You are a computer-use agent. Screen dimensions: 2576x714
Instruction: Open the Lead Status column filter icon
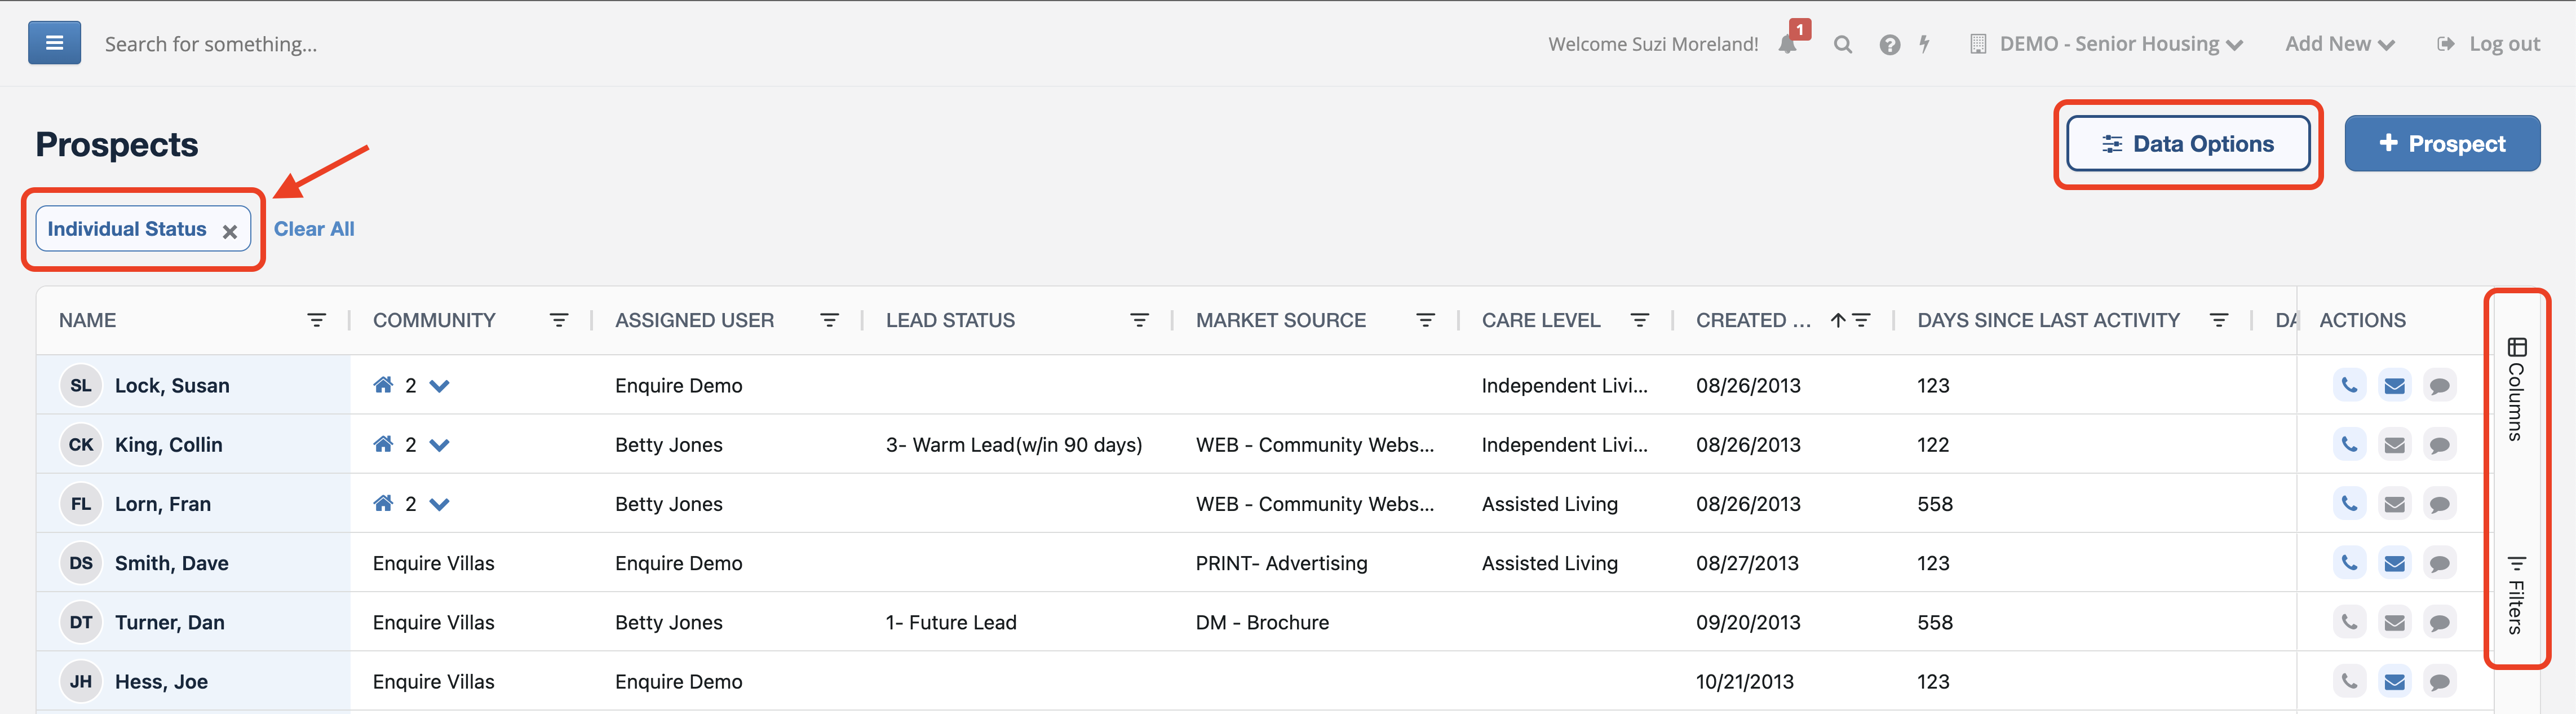(x=1139, y=320)
